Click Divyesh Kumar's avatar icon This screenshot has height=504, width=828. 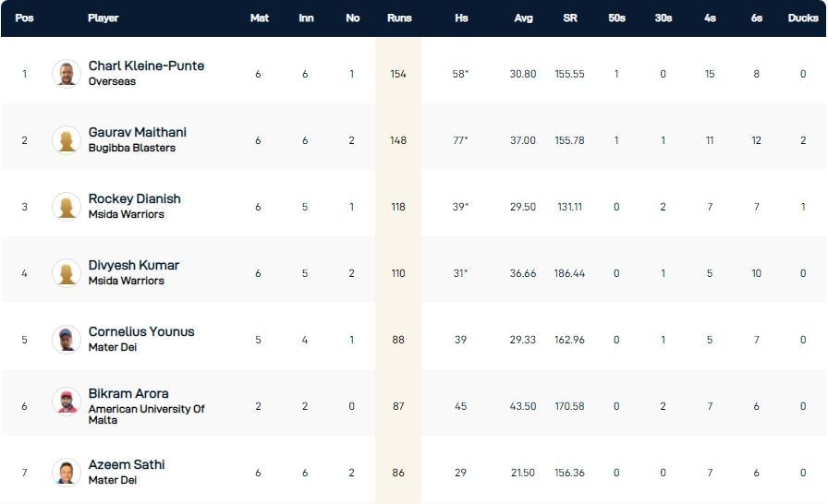click(x=67, y=273)
